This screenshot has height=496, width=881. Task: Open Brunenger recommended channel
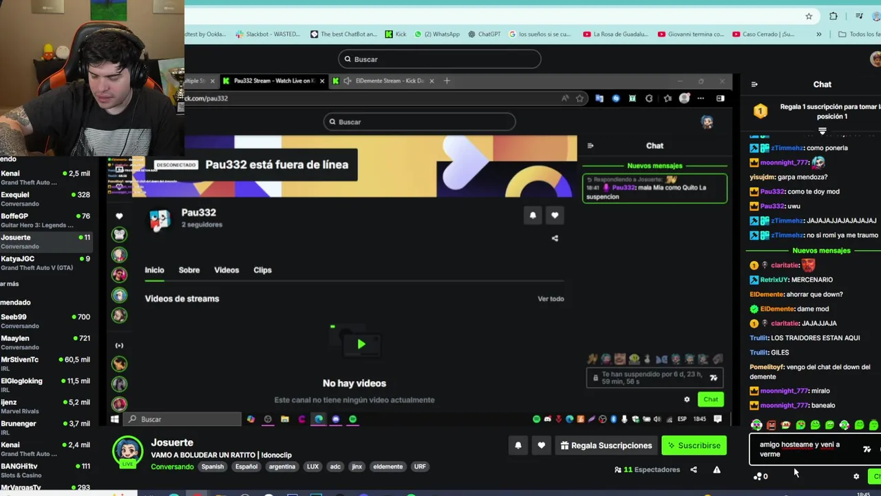pos(45,427)
